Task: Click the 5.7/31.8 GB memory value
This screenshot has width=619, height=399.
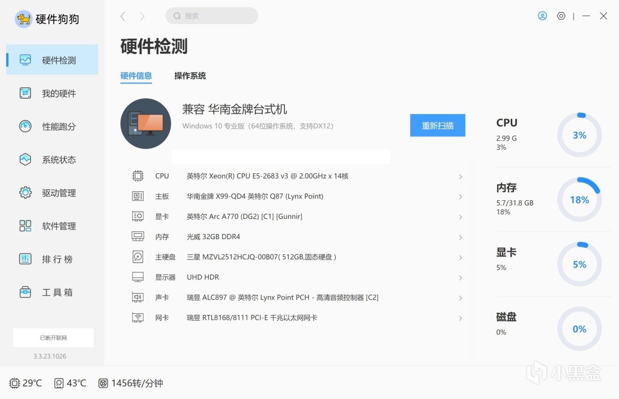Action: [515, 203]
